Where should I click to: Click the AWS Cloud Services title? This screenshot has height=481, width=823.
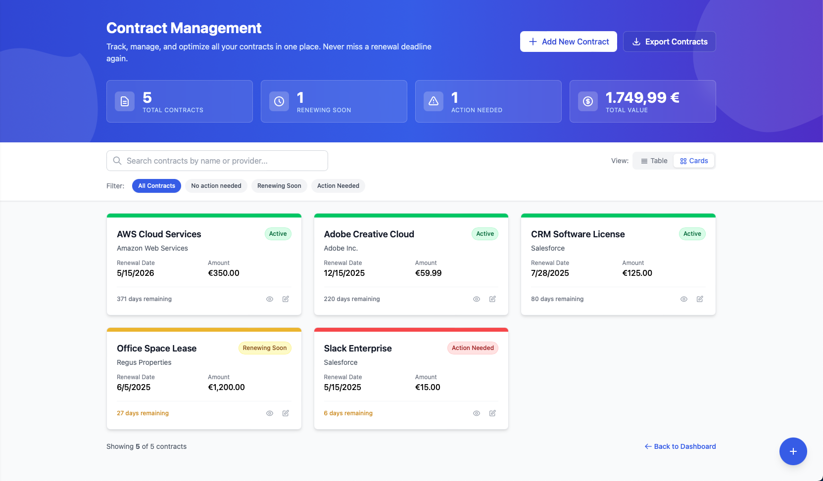tap(159, 234)
